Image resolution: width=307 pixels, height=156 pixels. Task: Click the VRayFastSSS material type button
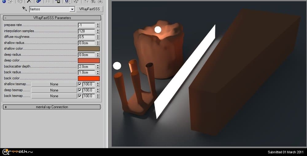[90, 9]
